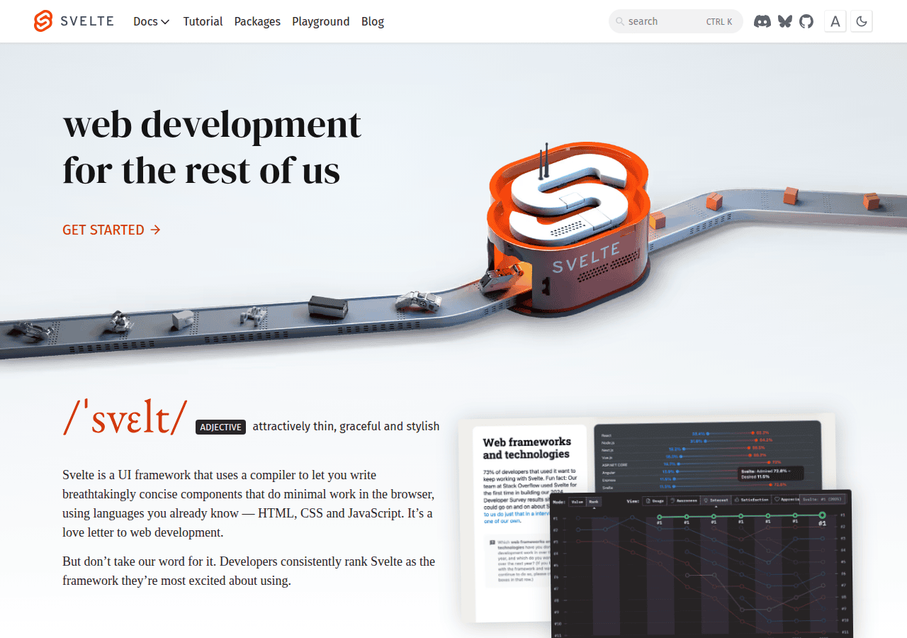Toggle dark mode with the moon icon
Screen dimensions: 907x638
click(862, 21)
